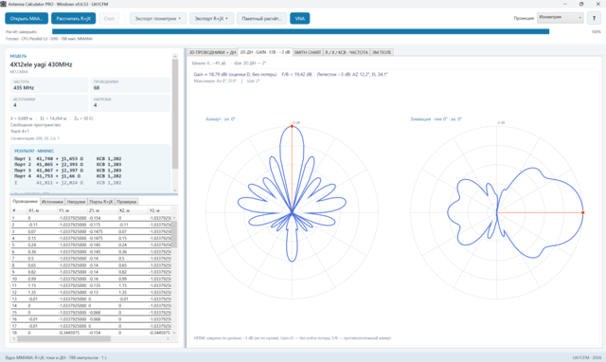Screen dimensions: 606x362
Task: Click the calculation progress bar
Action: pos(300,31)
